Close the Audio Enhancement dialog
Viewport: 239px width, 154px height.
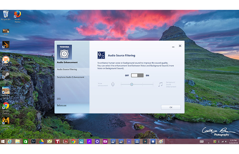pos(180,46)
